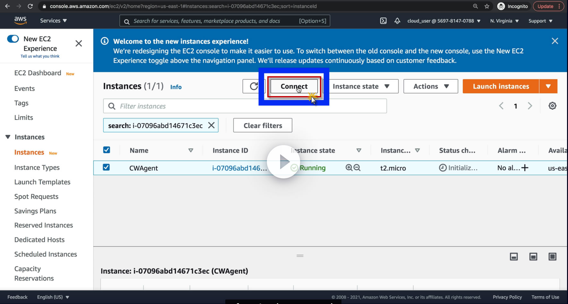Click Tell us what you think link

40,56
